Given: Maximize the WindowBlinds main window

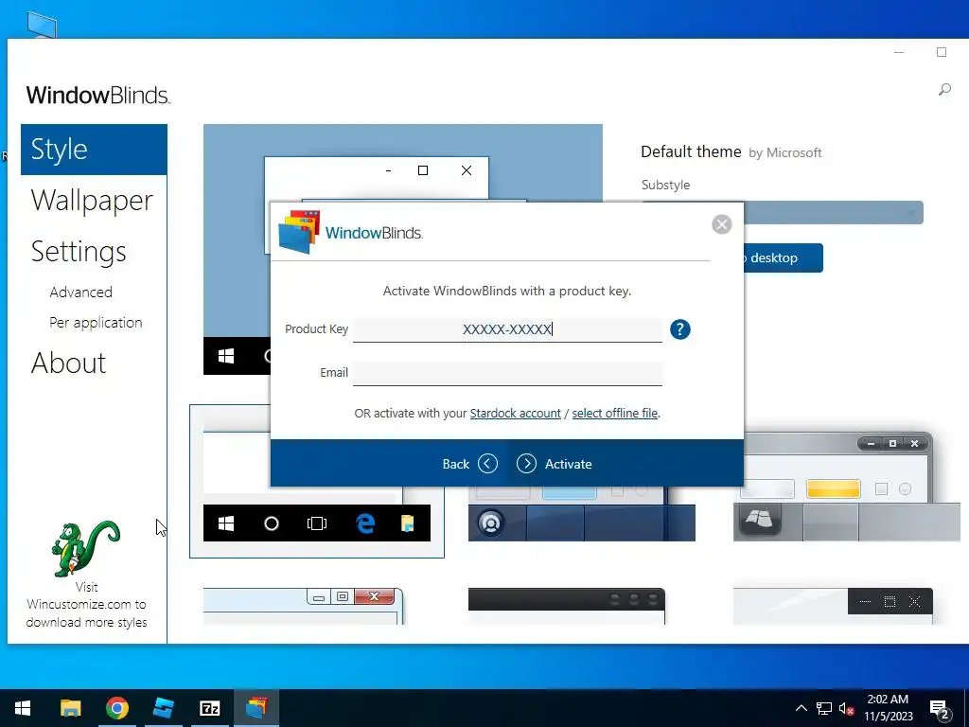Looking at the screenshot, I should point(942,53).
